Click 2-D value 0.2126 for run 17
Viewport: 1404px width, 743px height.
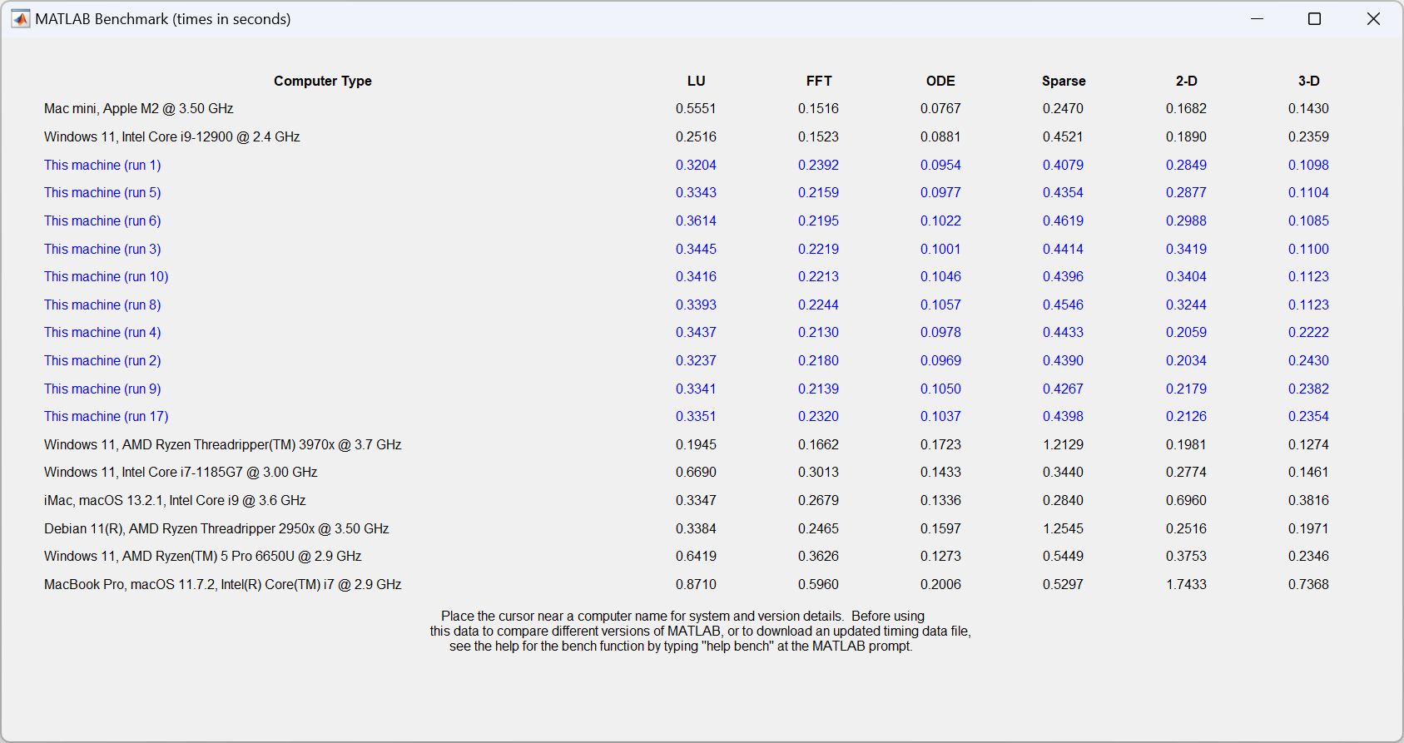coord(1186,416)
